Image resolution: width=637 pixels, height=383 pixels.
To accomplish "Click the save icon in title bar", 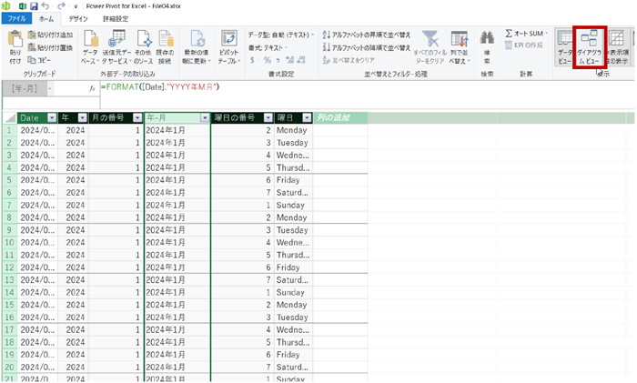I will pyautogui.click(x=34, y=5).
